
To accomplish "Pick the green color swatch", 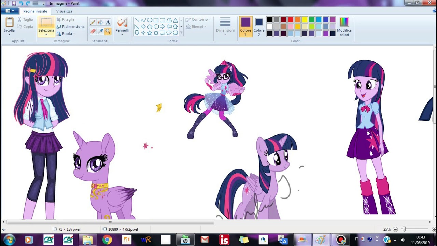I will click(x=312, y=20).
